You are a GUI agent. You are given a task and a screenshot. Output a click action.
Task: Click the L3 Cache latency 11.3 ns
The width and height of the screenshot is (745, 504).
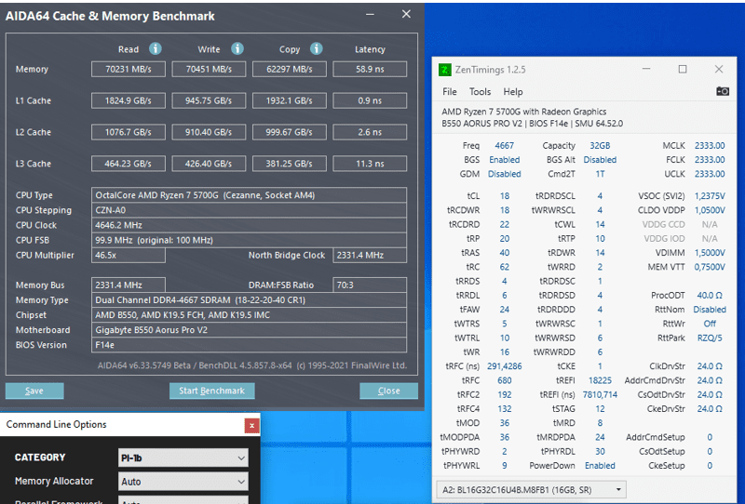click(x=370, y=164)
